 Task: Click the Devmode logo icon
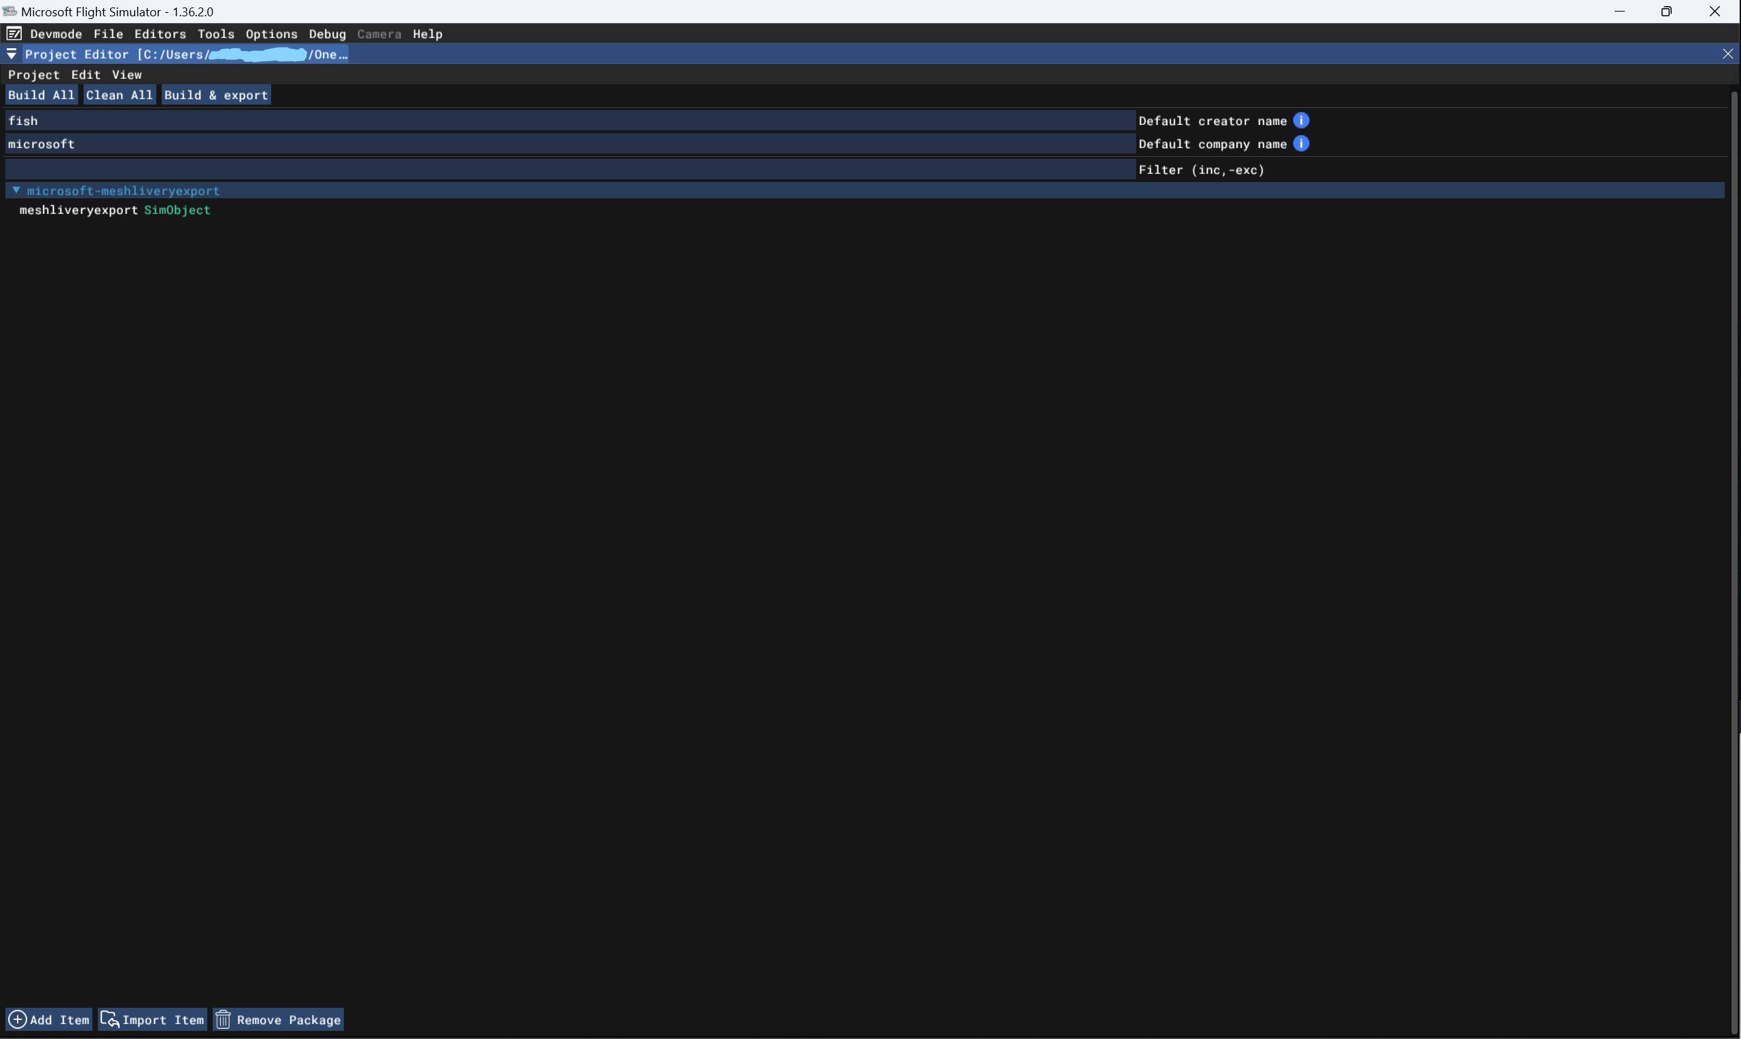14,33
